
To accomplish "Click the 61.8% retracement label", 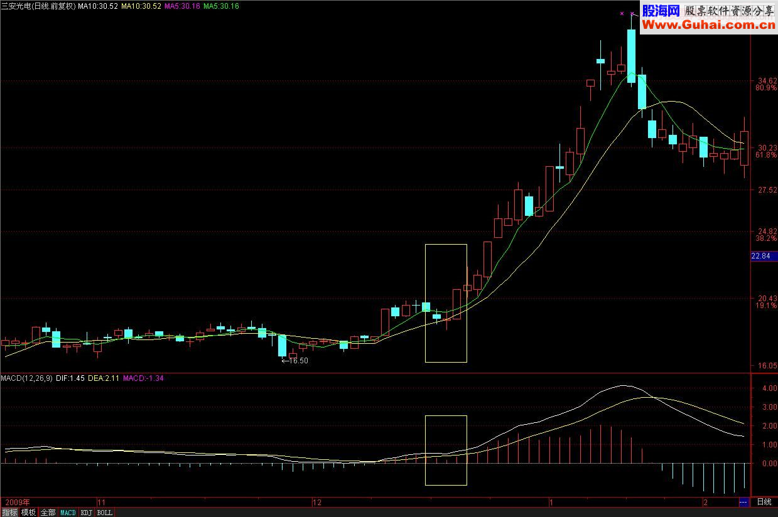I will click(x=766, y=155).
